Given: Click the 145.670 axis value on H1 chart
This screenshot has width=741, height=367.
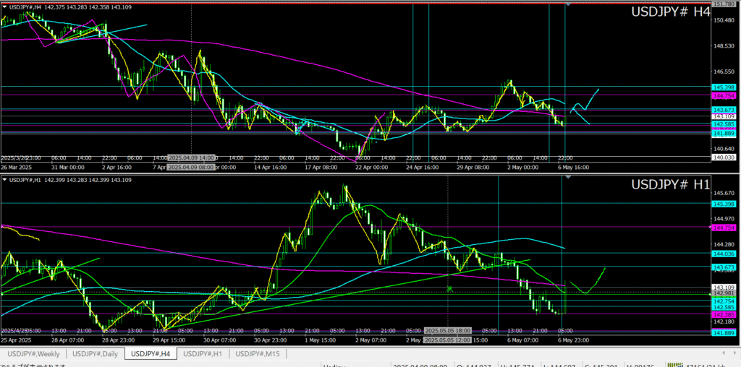Looking at the screenshot, I should pos(724,193).
